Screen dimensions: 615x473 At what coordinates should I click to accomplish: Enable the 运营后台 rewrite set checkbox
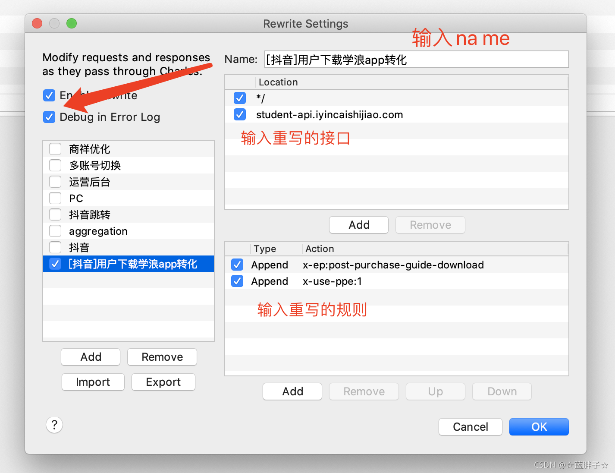tap(55, 182)
